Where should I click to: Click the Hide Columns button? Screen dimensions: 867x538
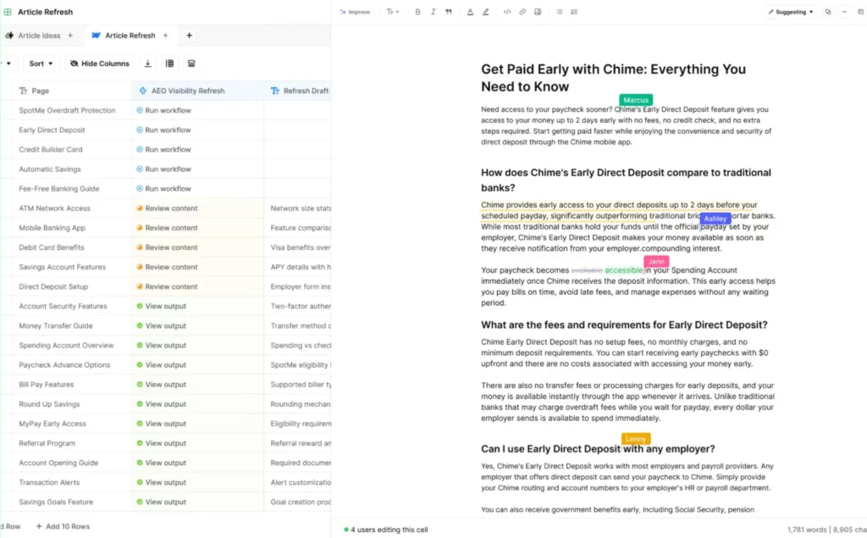(x=100, y=64)
